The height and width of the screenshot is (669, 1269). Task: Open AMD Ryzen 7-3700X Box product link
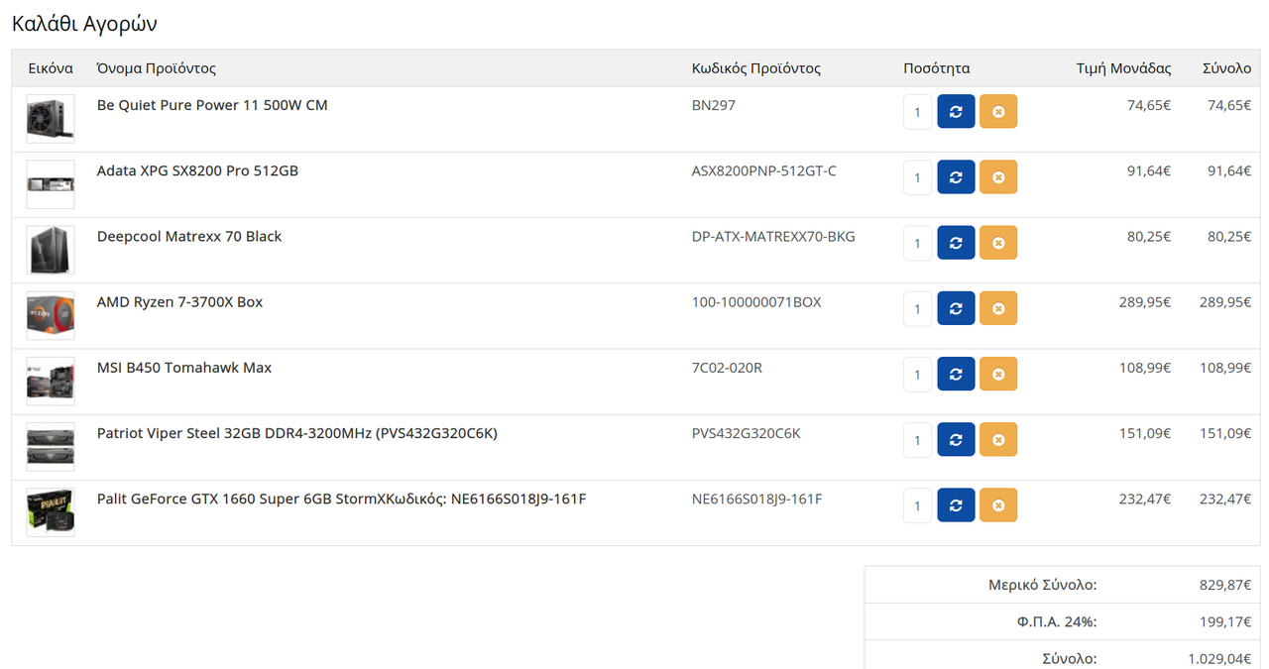[x=179, y=301]
